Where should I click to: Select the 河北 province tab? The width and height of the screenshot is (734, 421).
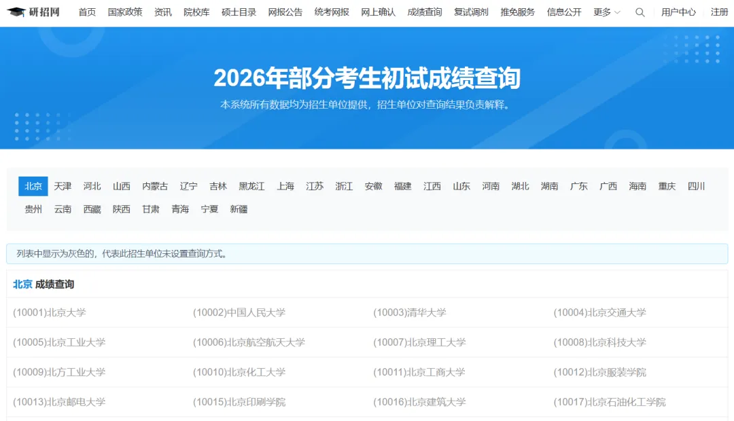pos(92,186)
